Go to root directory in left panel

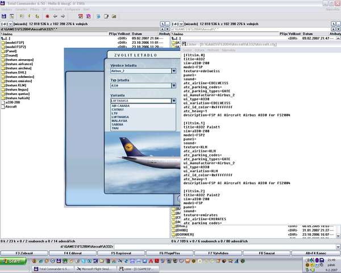[x=163, y=24]
